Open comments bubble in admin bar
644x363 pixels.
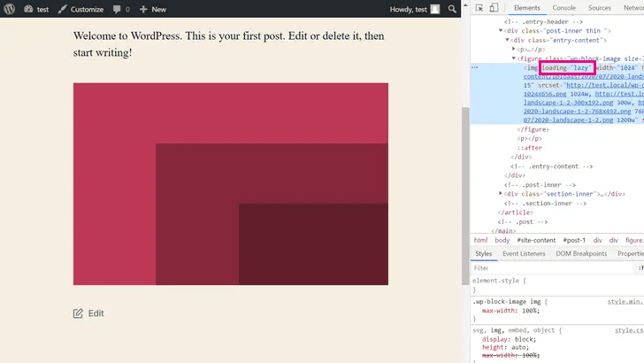[x=121, y=9]
